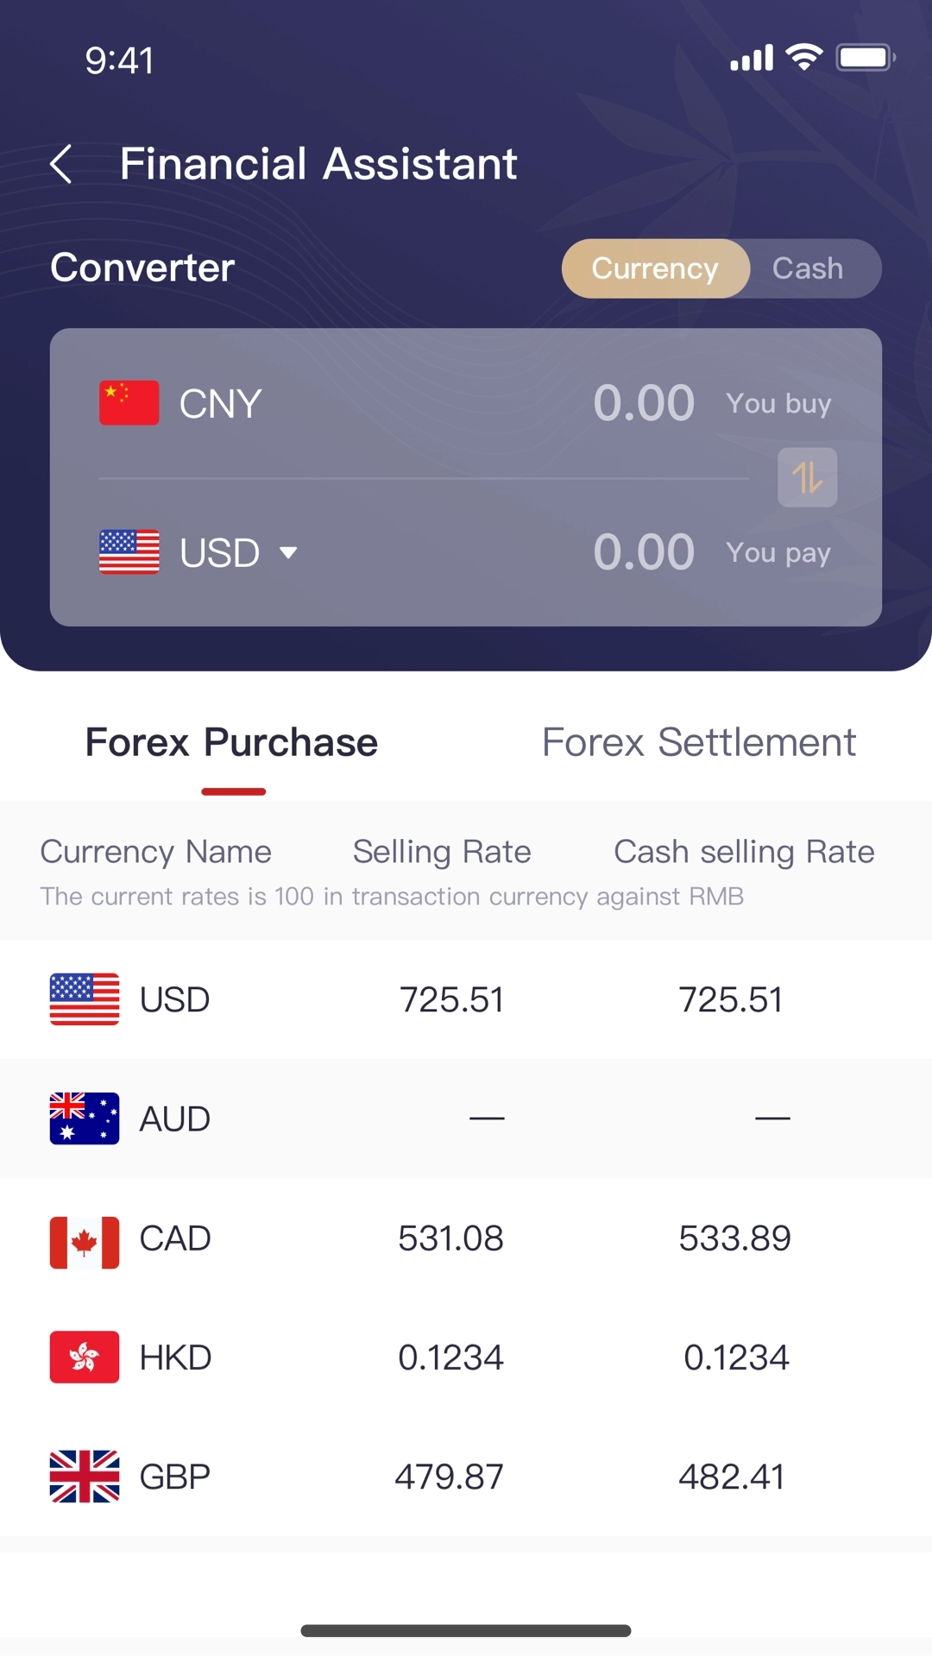Select the Forex Purchase tab
Screen dimensions: 932x1657
(231, 743)
